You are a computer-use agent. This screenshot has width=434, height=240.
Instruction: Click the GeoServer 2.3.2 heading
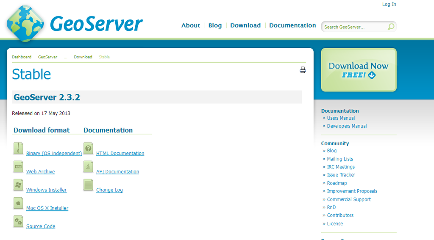point(47,97)
